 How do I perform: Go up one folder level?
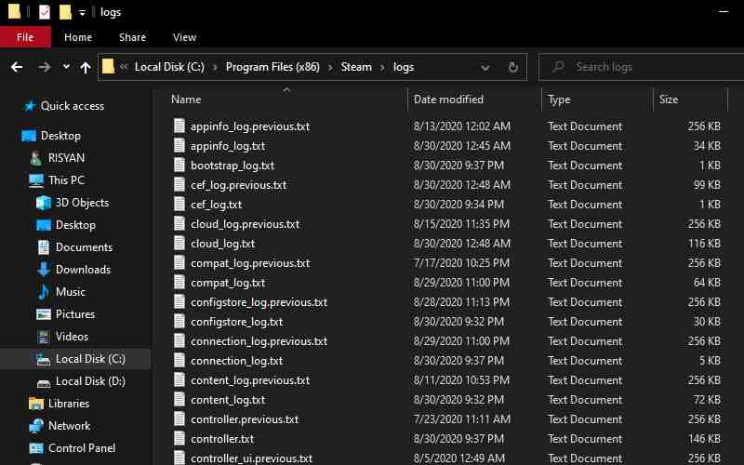[86, 67]
